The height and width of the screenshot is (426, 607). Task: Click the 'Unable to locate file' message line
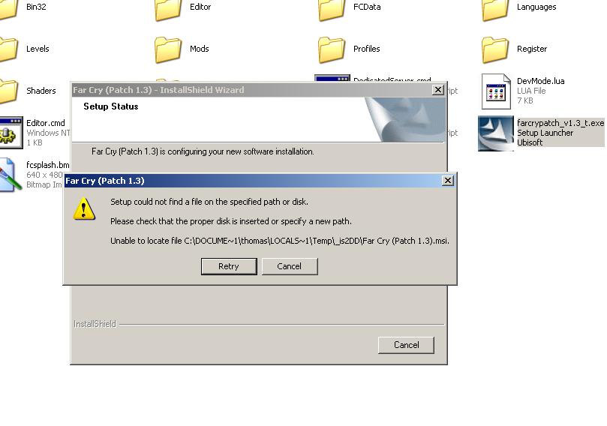[x=280, y=241]
